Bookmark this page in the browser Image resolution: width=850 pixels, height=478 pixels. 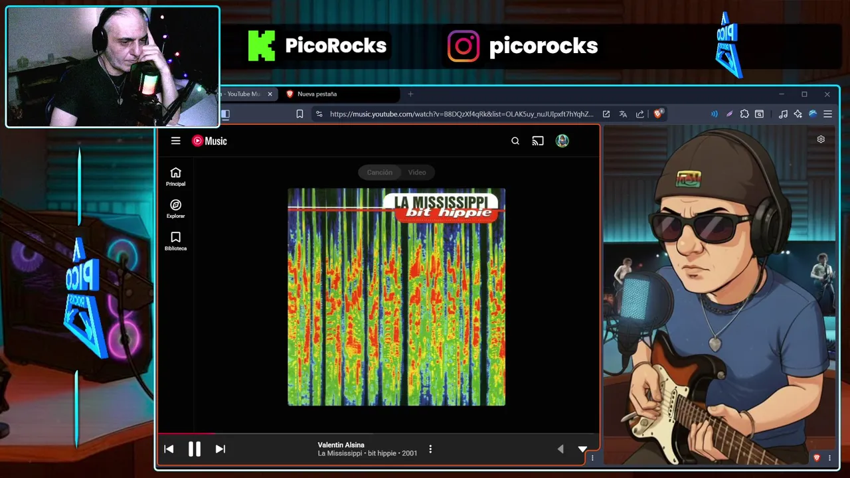pyautogui.click(x=299, y=114)
